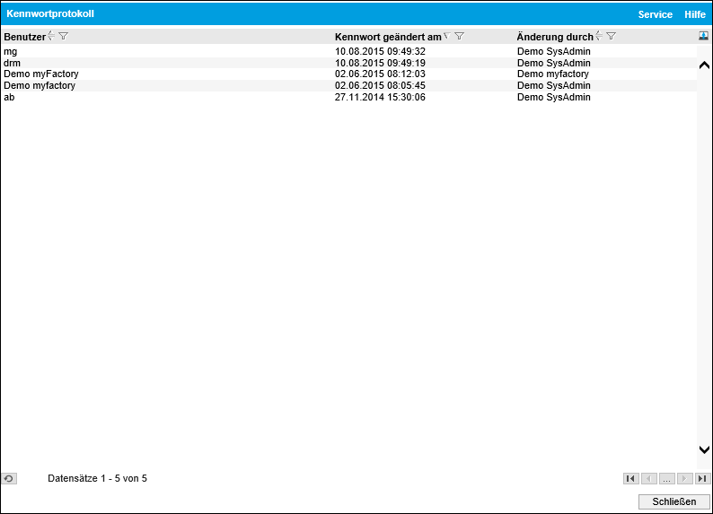Click date 10.08.2015 09:49:19

[380, 63]
